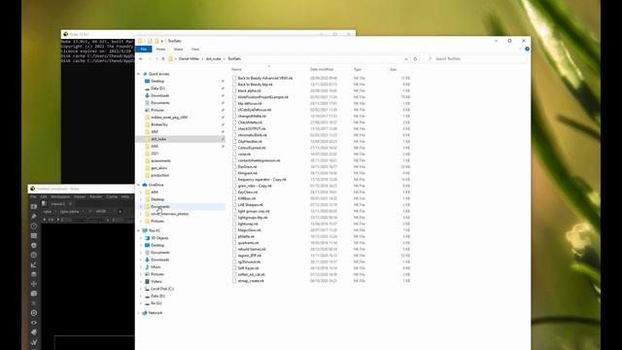The height and width of the screenshot is (350, 622).
Task: Open Nuke's Render menu
Action: [95, 196]
